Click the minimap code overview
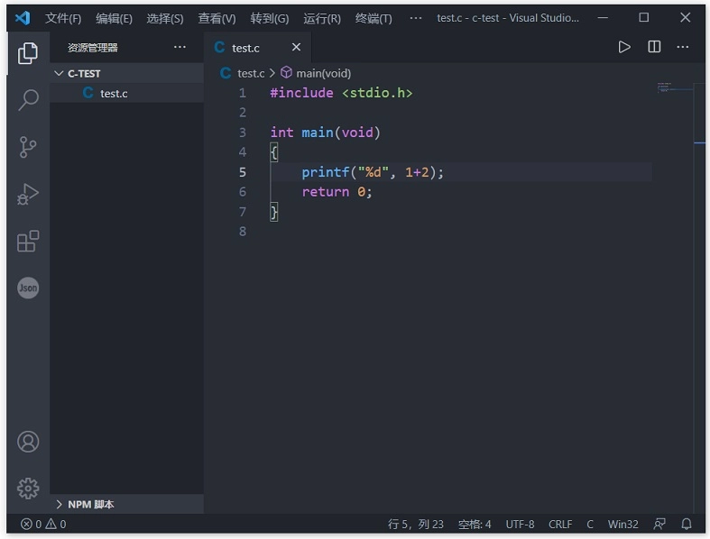The width and height of the screenshot is (710, 539). pyautogui.click(x=675, y=87)
